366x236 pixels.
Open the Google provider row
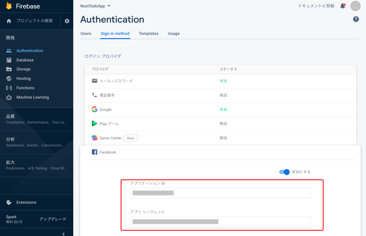tap(220, 110)
